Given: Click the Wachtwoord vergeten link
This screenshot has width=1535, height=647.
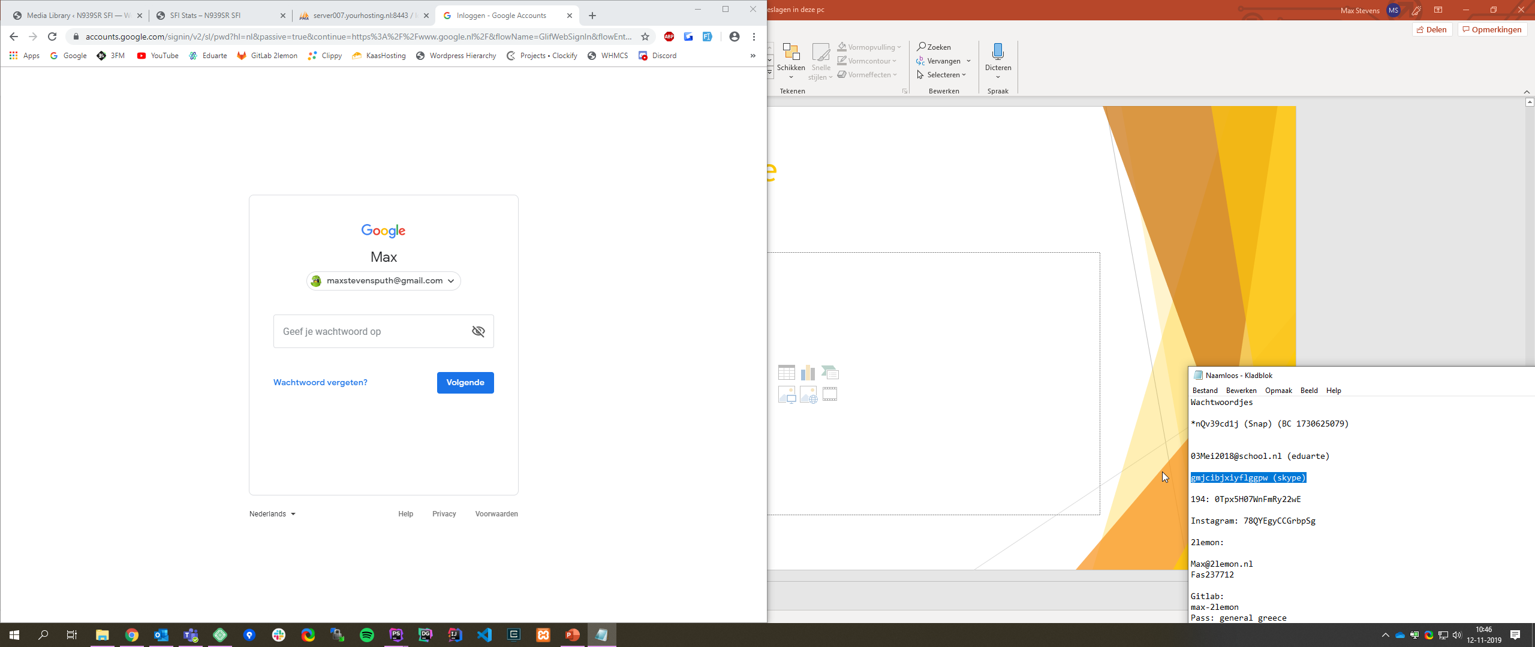Looking at the screenshot, I should pyautogui.click(x=320, y=383).
